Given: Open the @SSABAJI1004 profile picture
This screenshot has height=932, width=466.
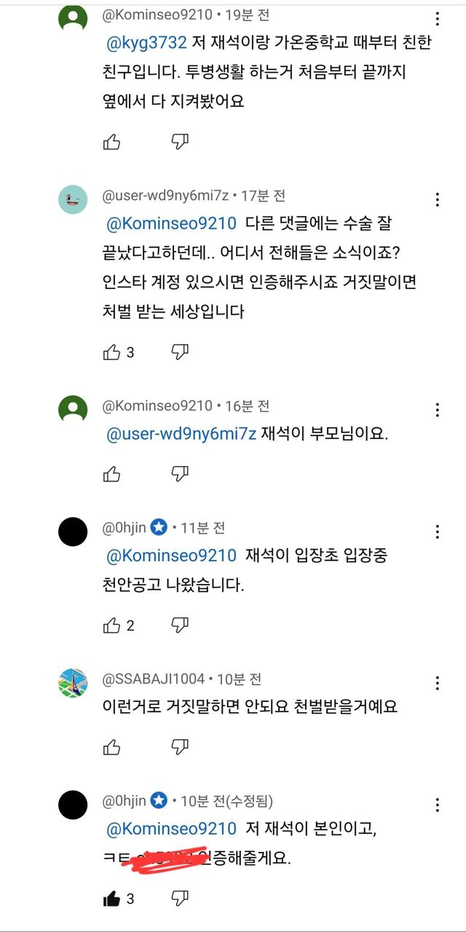Looking at the screenshot, I should tap(73, 683).
